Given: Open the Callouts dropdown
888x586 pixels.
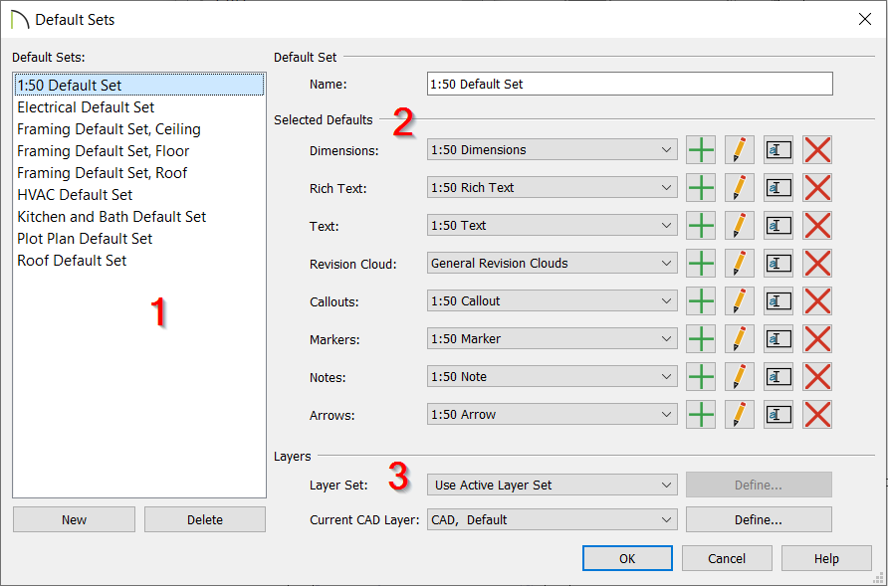Looking at the screenshot, I should (x=553, y=301).
